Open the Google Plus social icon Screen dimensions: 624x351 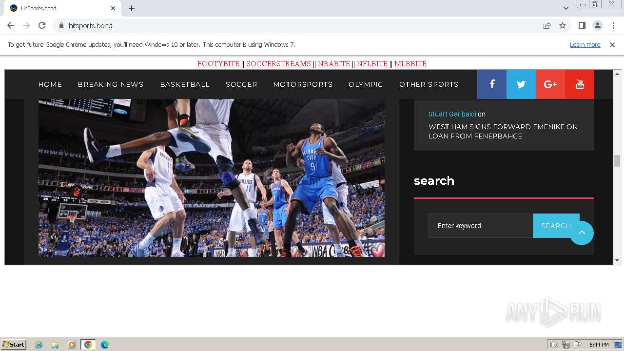[x=550, y=84]
